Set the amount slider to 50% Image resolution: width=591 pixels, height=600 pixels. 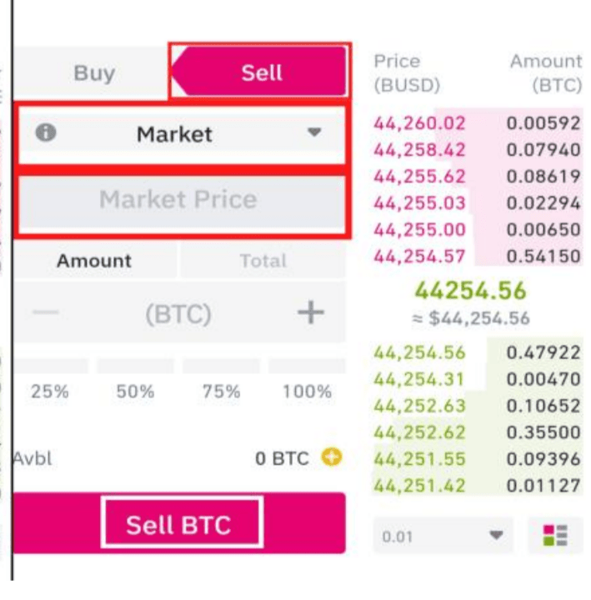click(x=136, y=367)
